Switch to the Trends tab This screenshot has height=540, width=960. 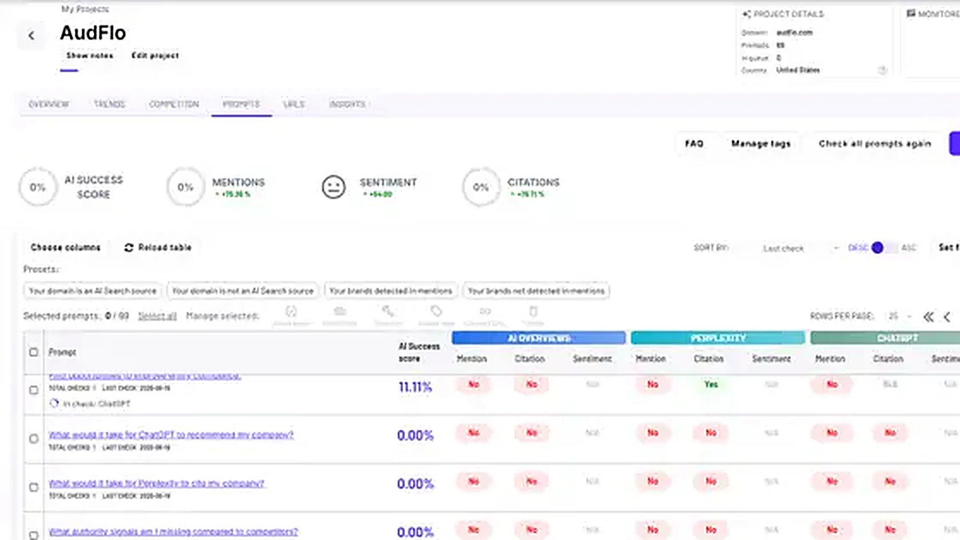(109, 104)
